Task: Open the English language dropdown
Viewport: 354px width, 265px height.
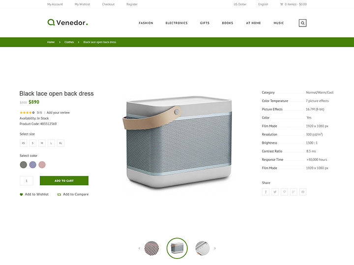Action: click(x=263, y=4)
